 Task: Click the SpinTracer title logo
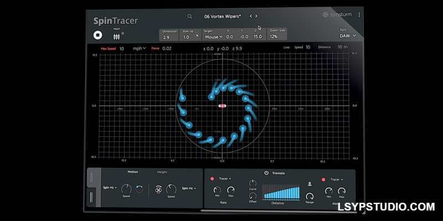[x=116, y=21]
